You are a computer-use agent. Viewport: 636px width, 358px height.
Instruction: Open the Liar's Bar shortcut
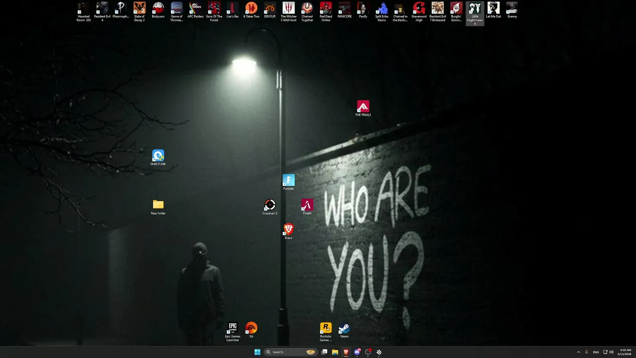[233, 10]
